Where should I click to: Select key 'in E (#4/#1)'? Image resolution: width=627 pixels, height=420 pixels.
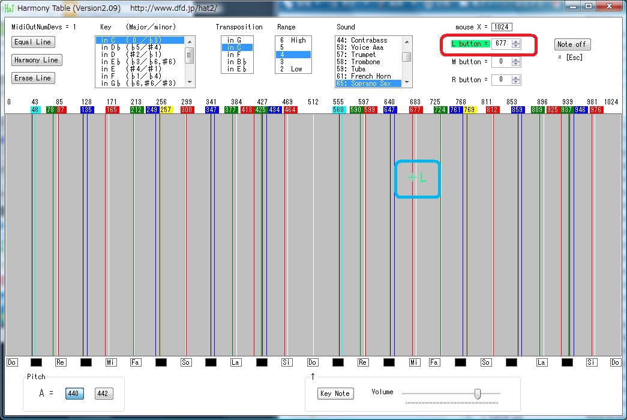coord(140,69)
